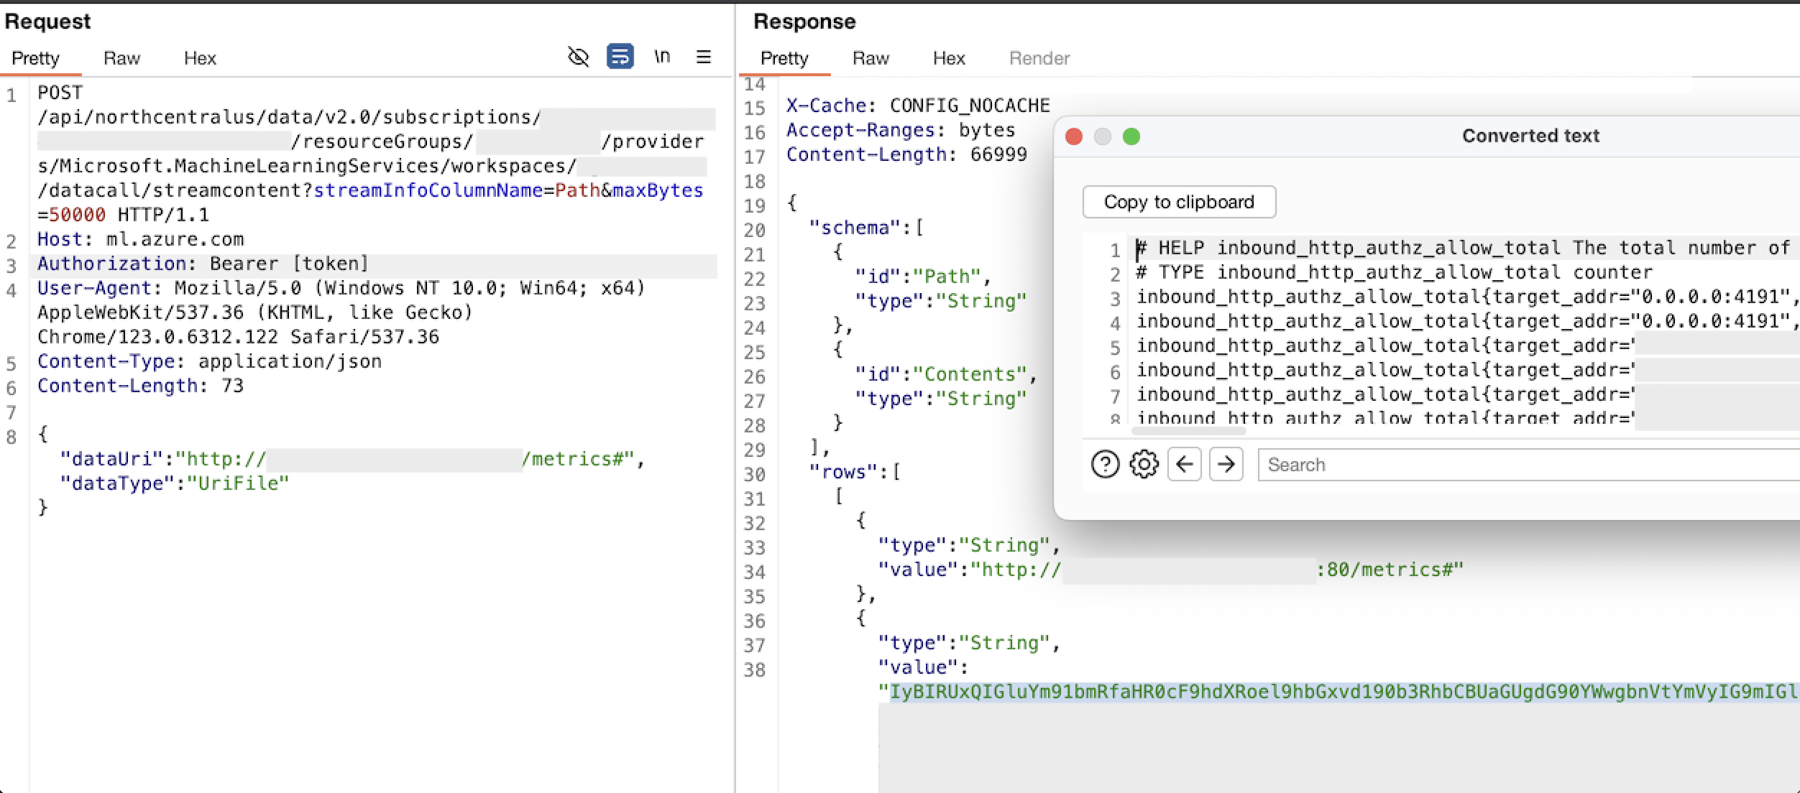Toggle non-printable characters with the \n icon

[x=663, y=56]
